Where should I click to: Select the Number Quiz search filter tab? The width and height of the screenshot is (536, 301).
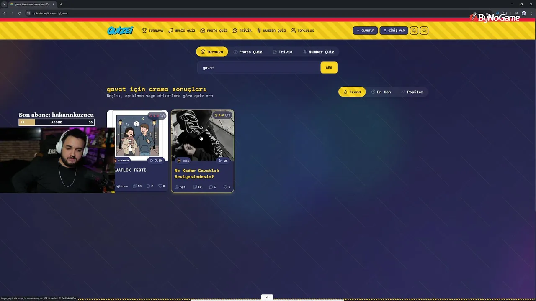tap(319, 52)
